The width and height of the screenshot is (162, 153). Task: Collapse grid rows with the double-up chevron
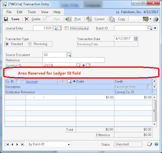[154, 81]
